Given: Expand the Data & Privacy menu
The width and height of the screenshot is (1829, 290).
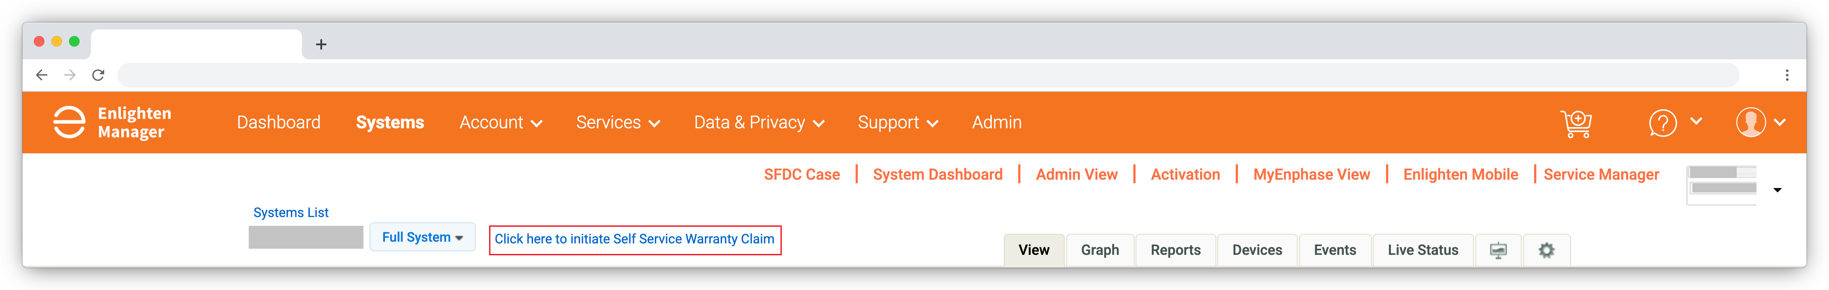Looking at the screenshot, I should 759,123.
